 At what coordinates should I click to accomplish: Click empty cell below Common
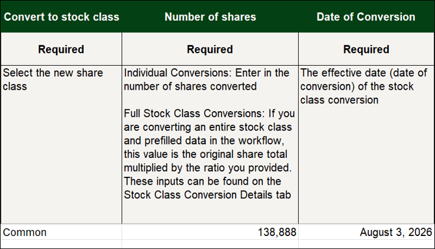(61, 244)
